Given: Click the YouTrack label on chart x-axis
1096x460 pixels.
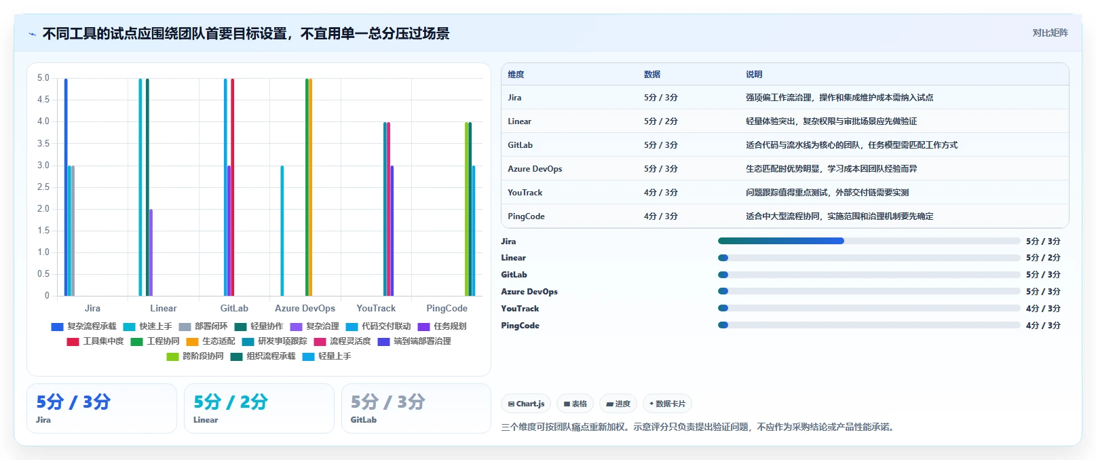Looking at the screenshot, I should click(x=376, y=308).
